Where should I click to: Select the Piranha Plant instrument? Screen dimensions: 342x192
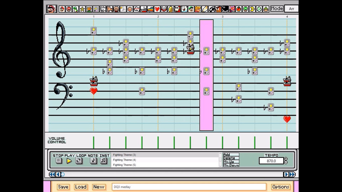tap(164, 9)
